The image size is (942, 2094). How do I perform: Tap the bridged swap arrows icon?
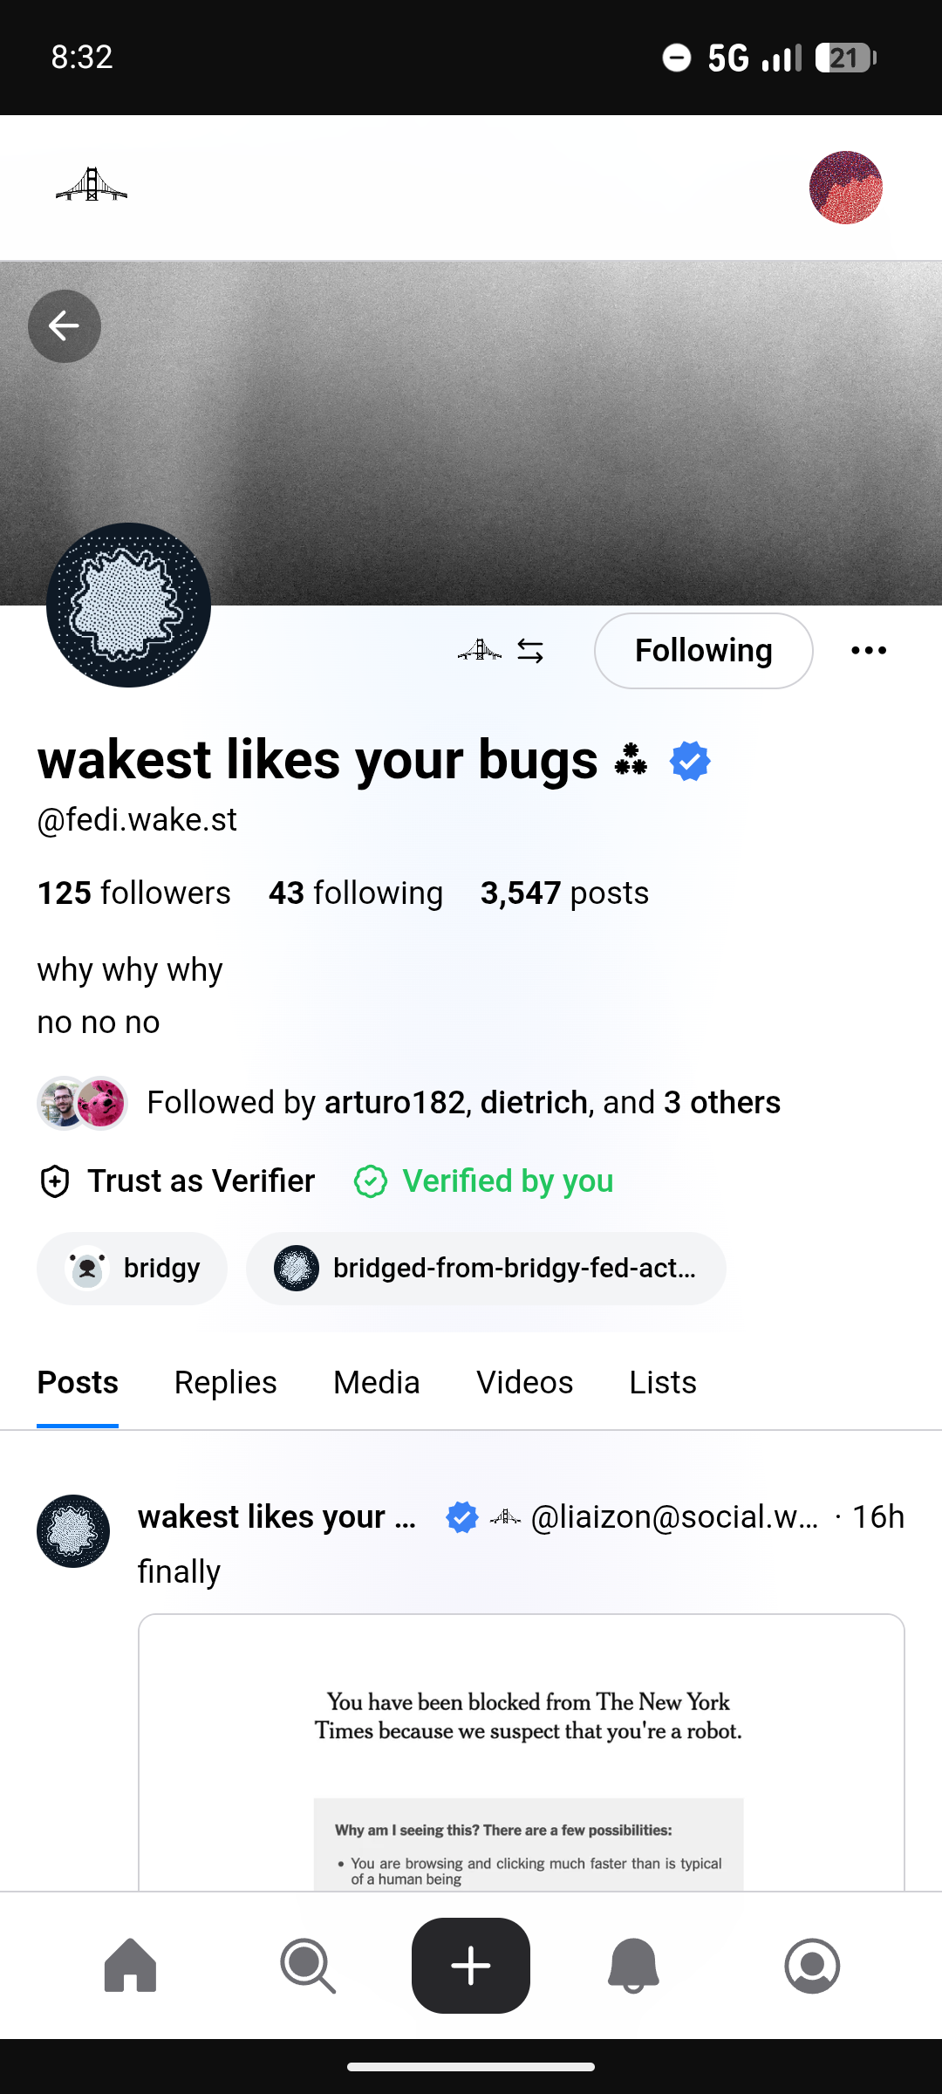tap(529, 651)
